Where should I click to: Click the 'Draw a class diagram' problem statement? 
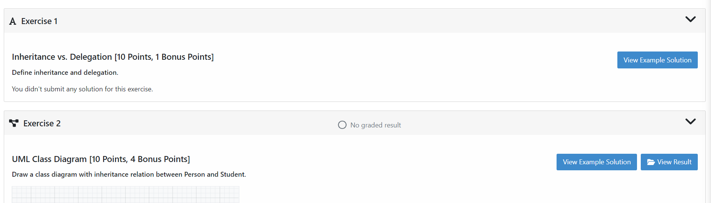(x=129, y=174)
